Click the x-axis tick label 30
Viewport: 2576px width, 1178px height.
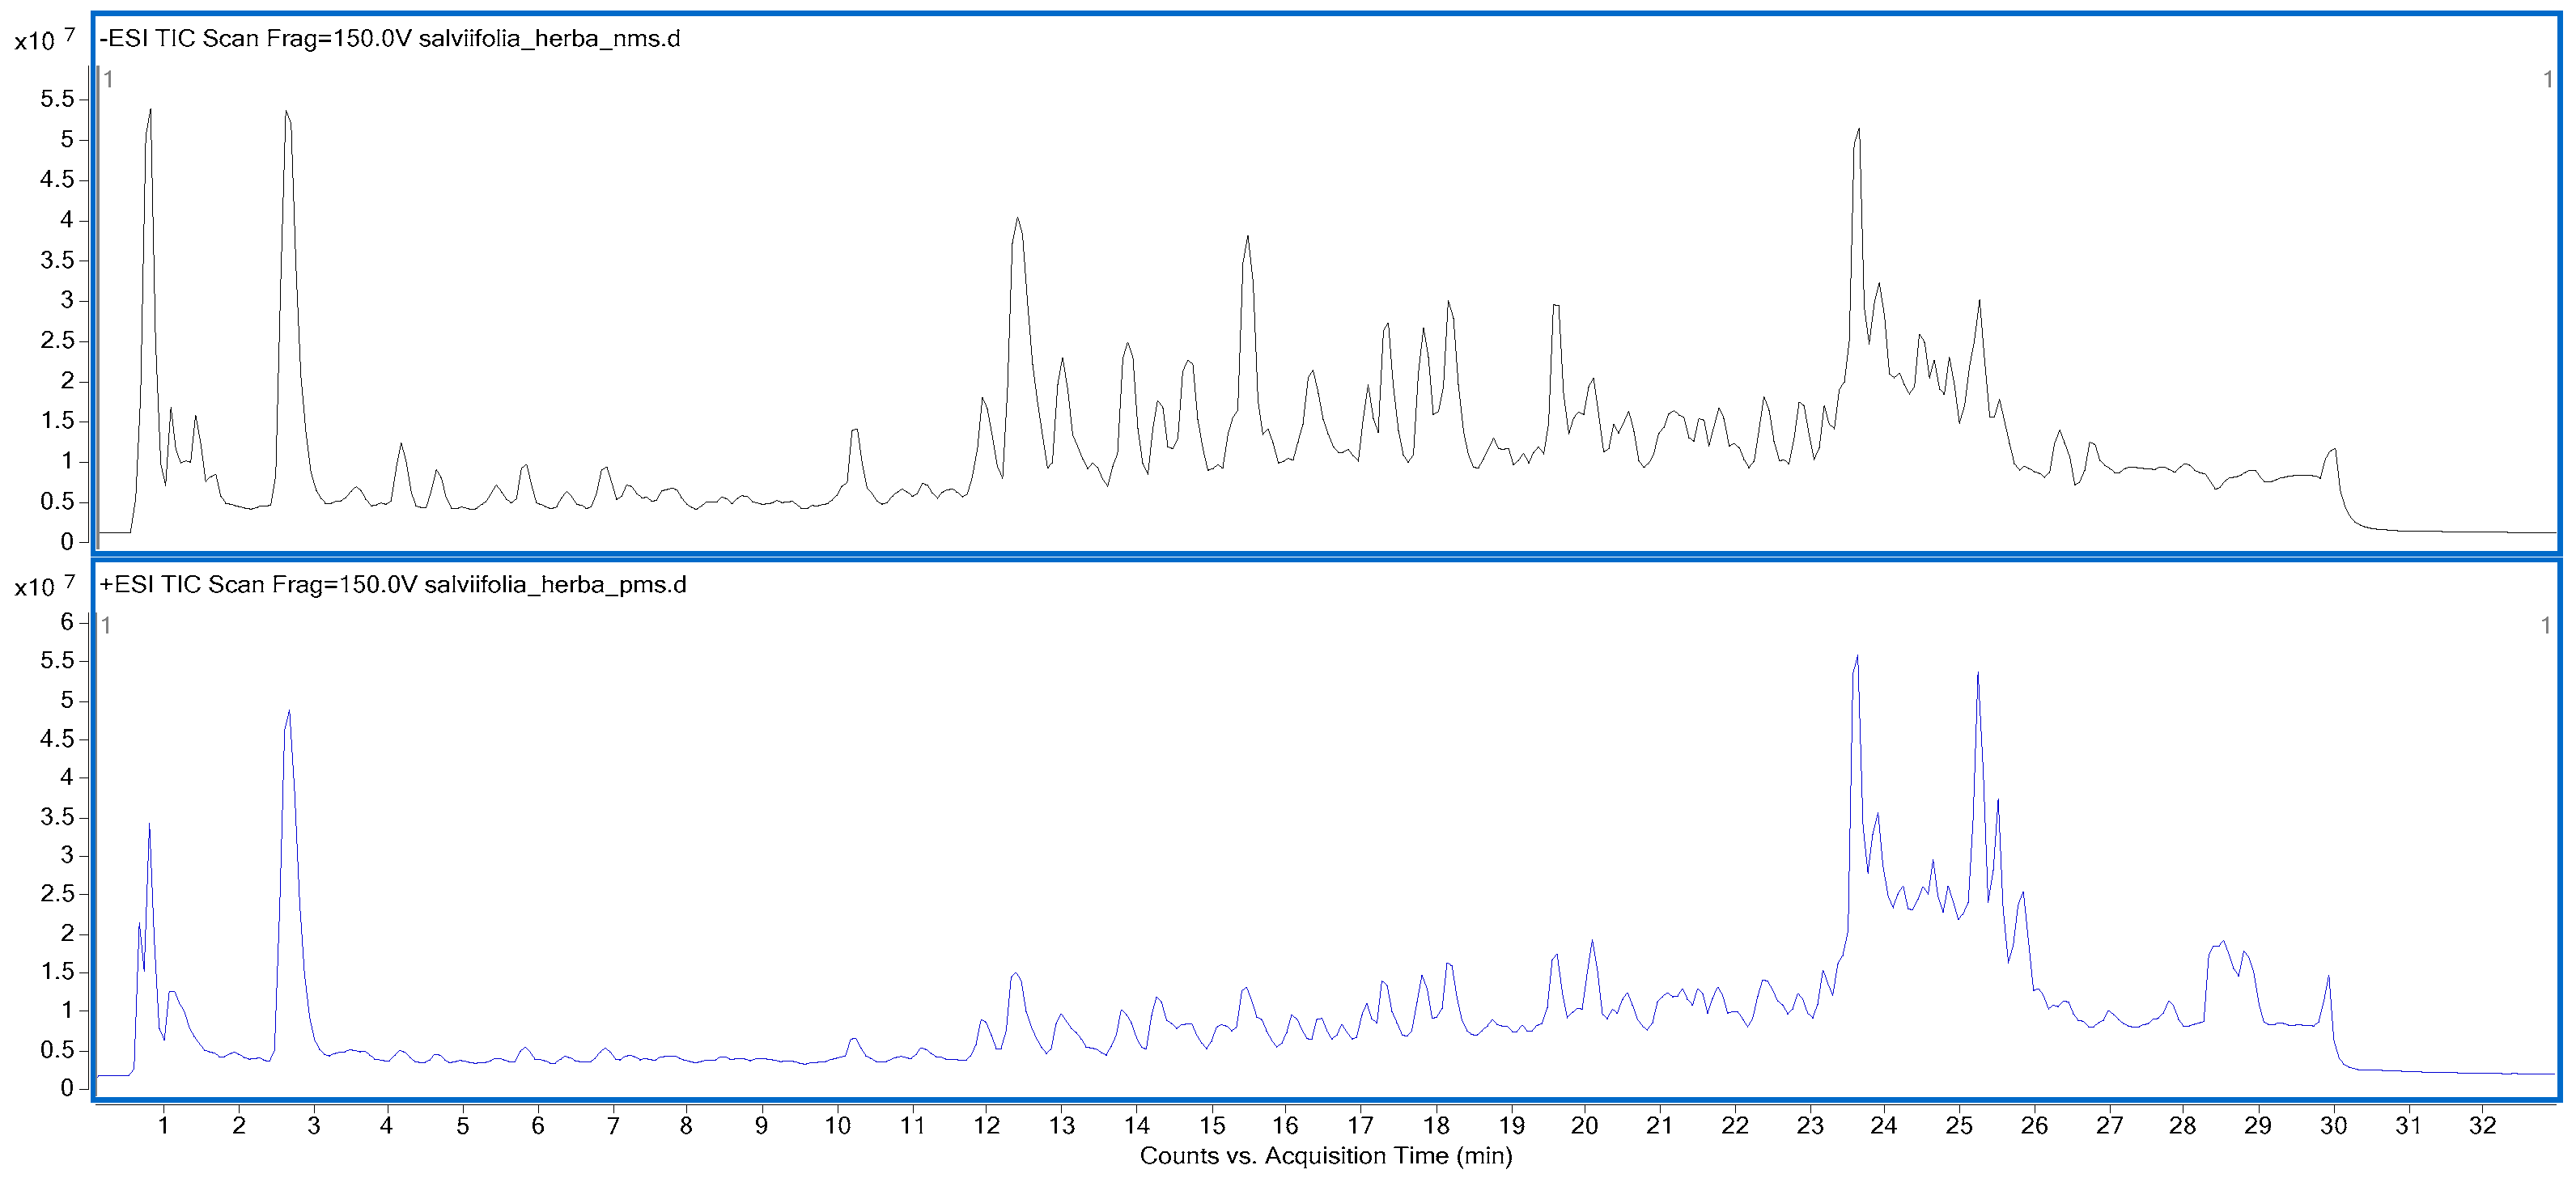2333,1126
